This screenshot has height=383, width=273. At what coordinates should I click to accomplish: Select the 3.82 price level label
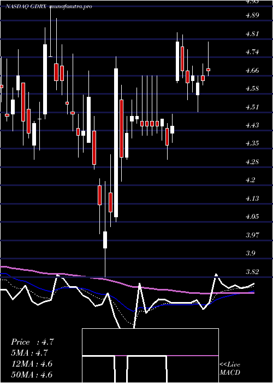click(252, 271)
